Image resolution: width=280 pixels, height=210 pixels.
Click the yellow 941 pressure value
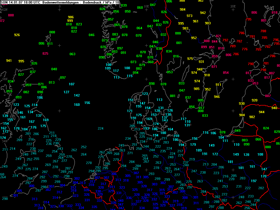(9, 61)
